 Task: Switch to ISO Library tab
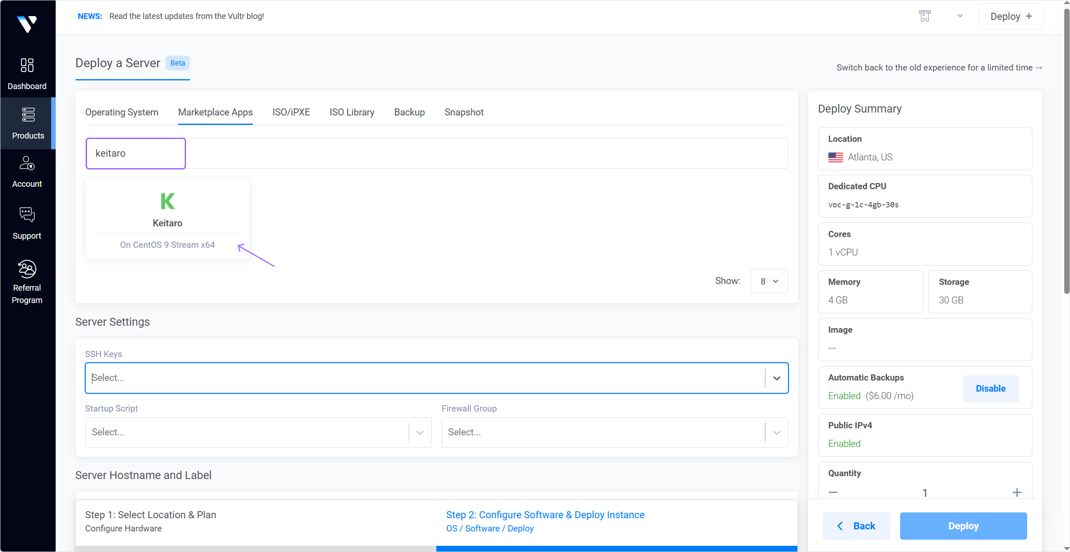pyautogui.click(x=352, y=112)
